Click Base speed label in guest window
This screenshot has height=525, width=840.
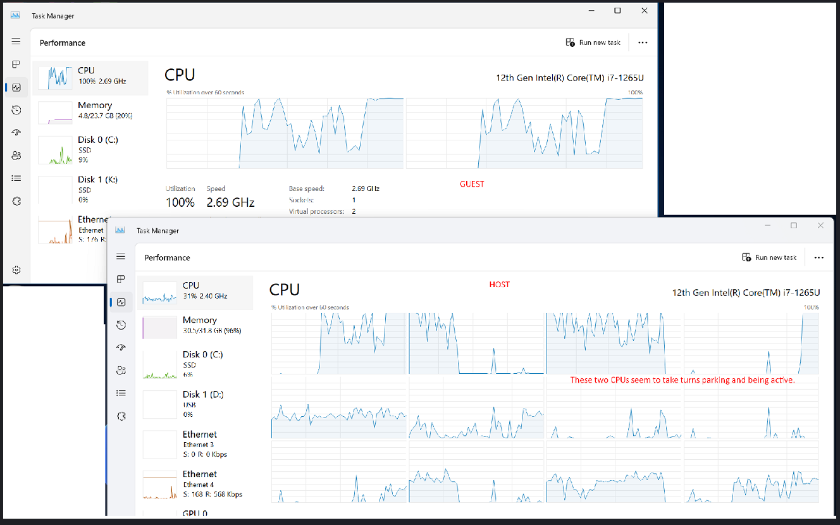point(307,188)
